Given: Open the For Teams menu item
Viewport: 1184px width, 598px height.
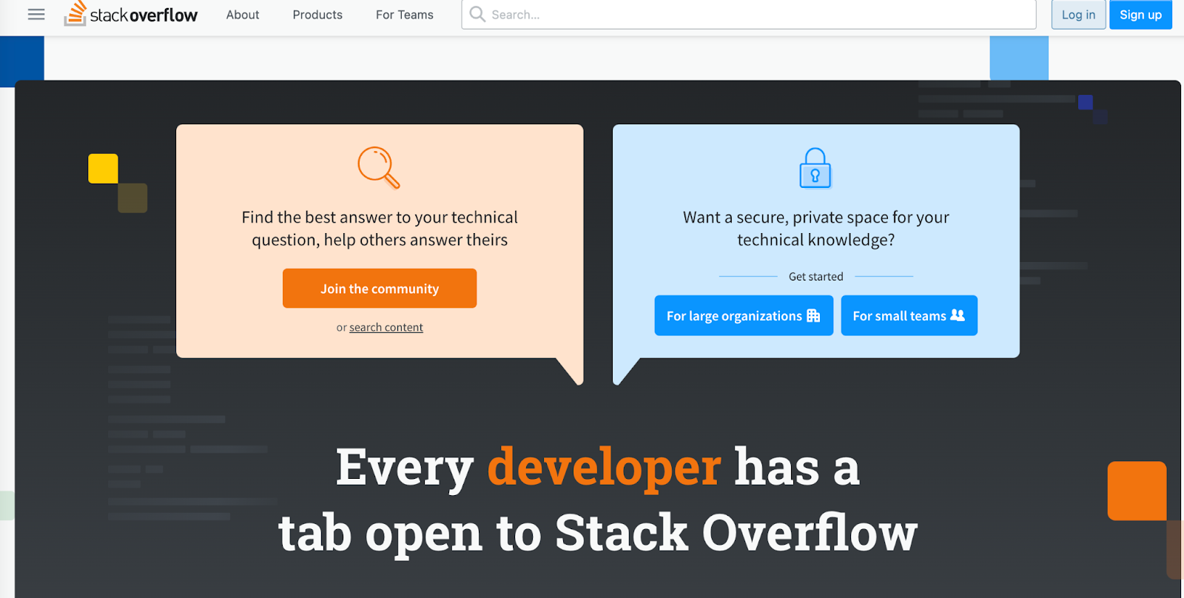Looking at the screenshot, I should point(405,15).
